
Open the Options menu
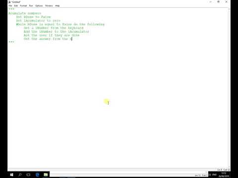(39, 6)
